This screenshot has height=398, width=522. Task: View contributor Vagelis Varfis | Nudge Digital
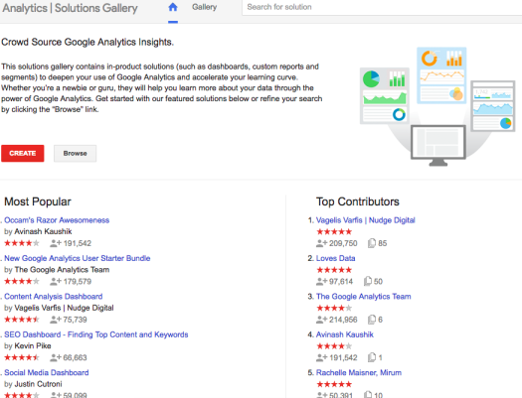[x=365, y=220]
